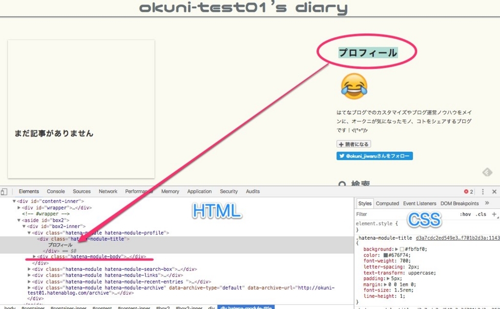The width and height of the screenshot is (500, 309).
Task: Switch to the Application tab
Action: [x=199, y=192]
